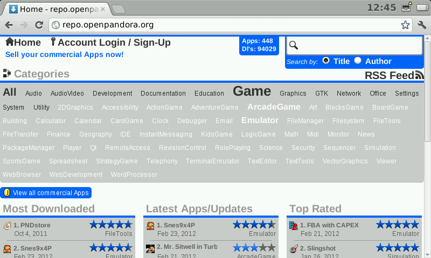Click the Mr. Sitwell star rating
431x258 pixels.
254,248
